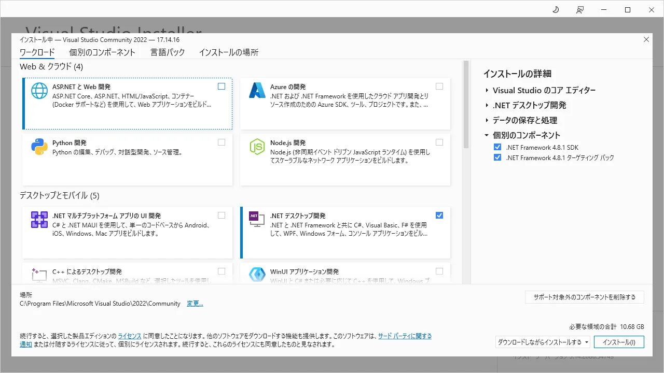Screen dimensions: 664x373
Task: Uncheck the .NET デスクトップ開発 workload checkbox
Action: (439, 216)
